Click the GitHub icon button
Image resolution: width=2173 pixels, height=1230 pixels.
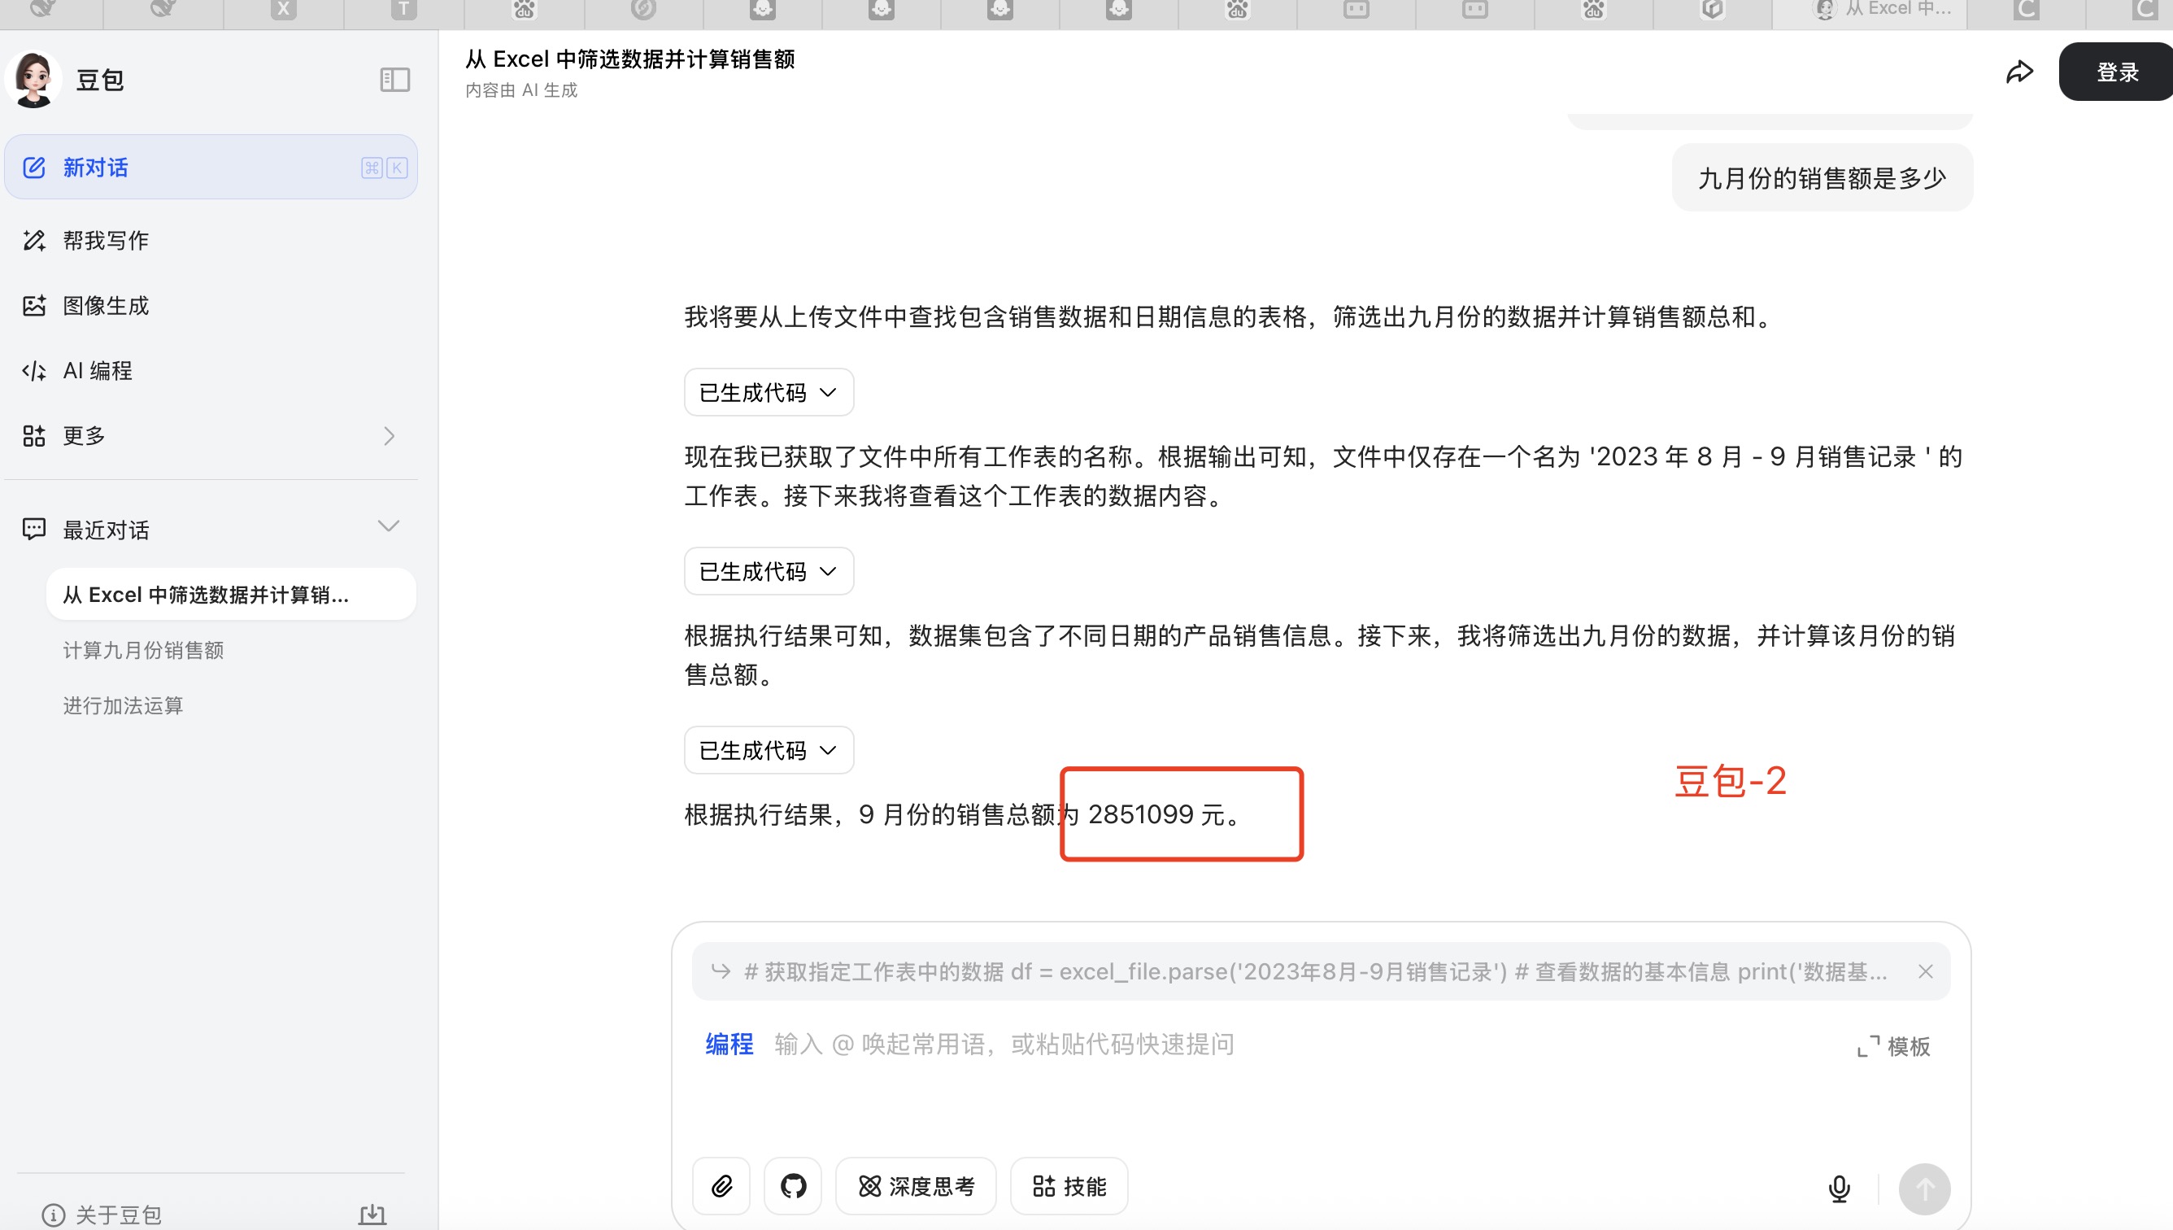793,1186
